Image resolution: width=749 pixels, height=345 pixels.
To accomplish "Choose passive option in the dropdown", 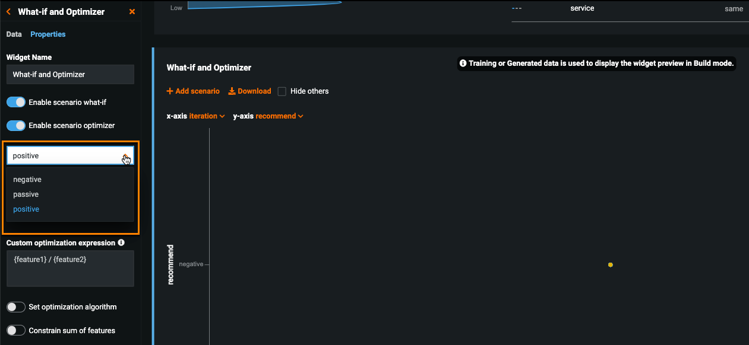I will pyautogui.click(x=26, y=194).
